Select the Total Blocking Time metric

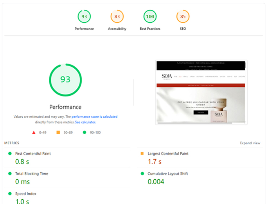tap(32, 173)
